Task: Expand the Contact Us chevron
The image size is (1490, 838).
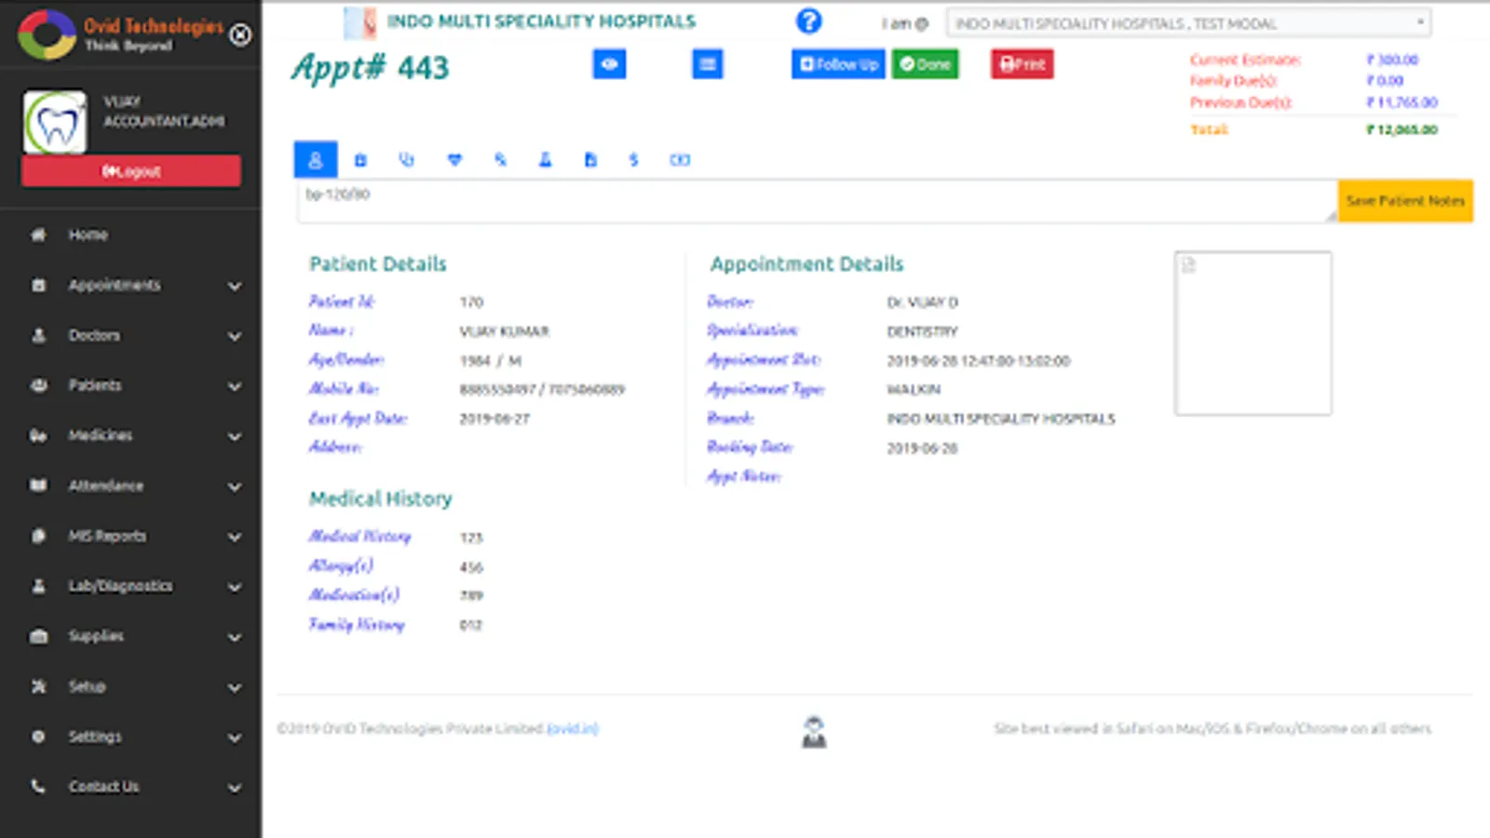Action: coord(235,788)
